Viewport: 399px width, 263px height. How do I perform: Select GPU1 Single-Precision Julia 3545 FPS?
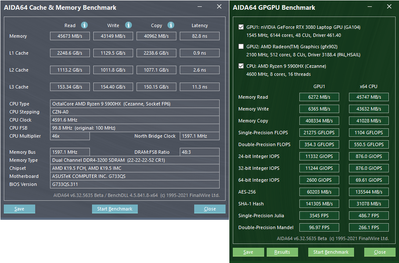tap(319, 216)
